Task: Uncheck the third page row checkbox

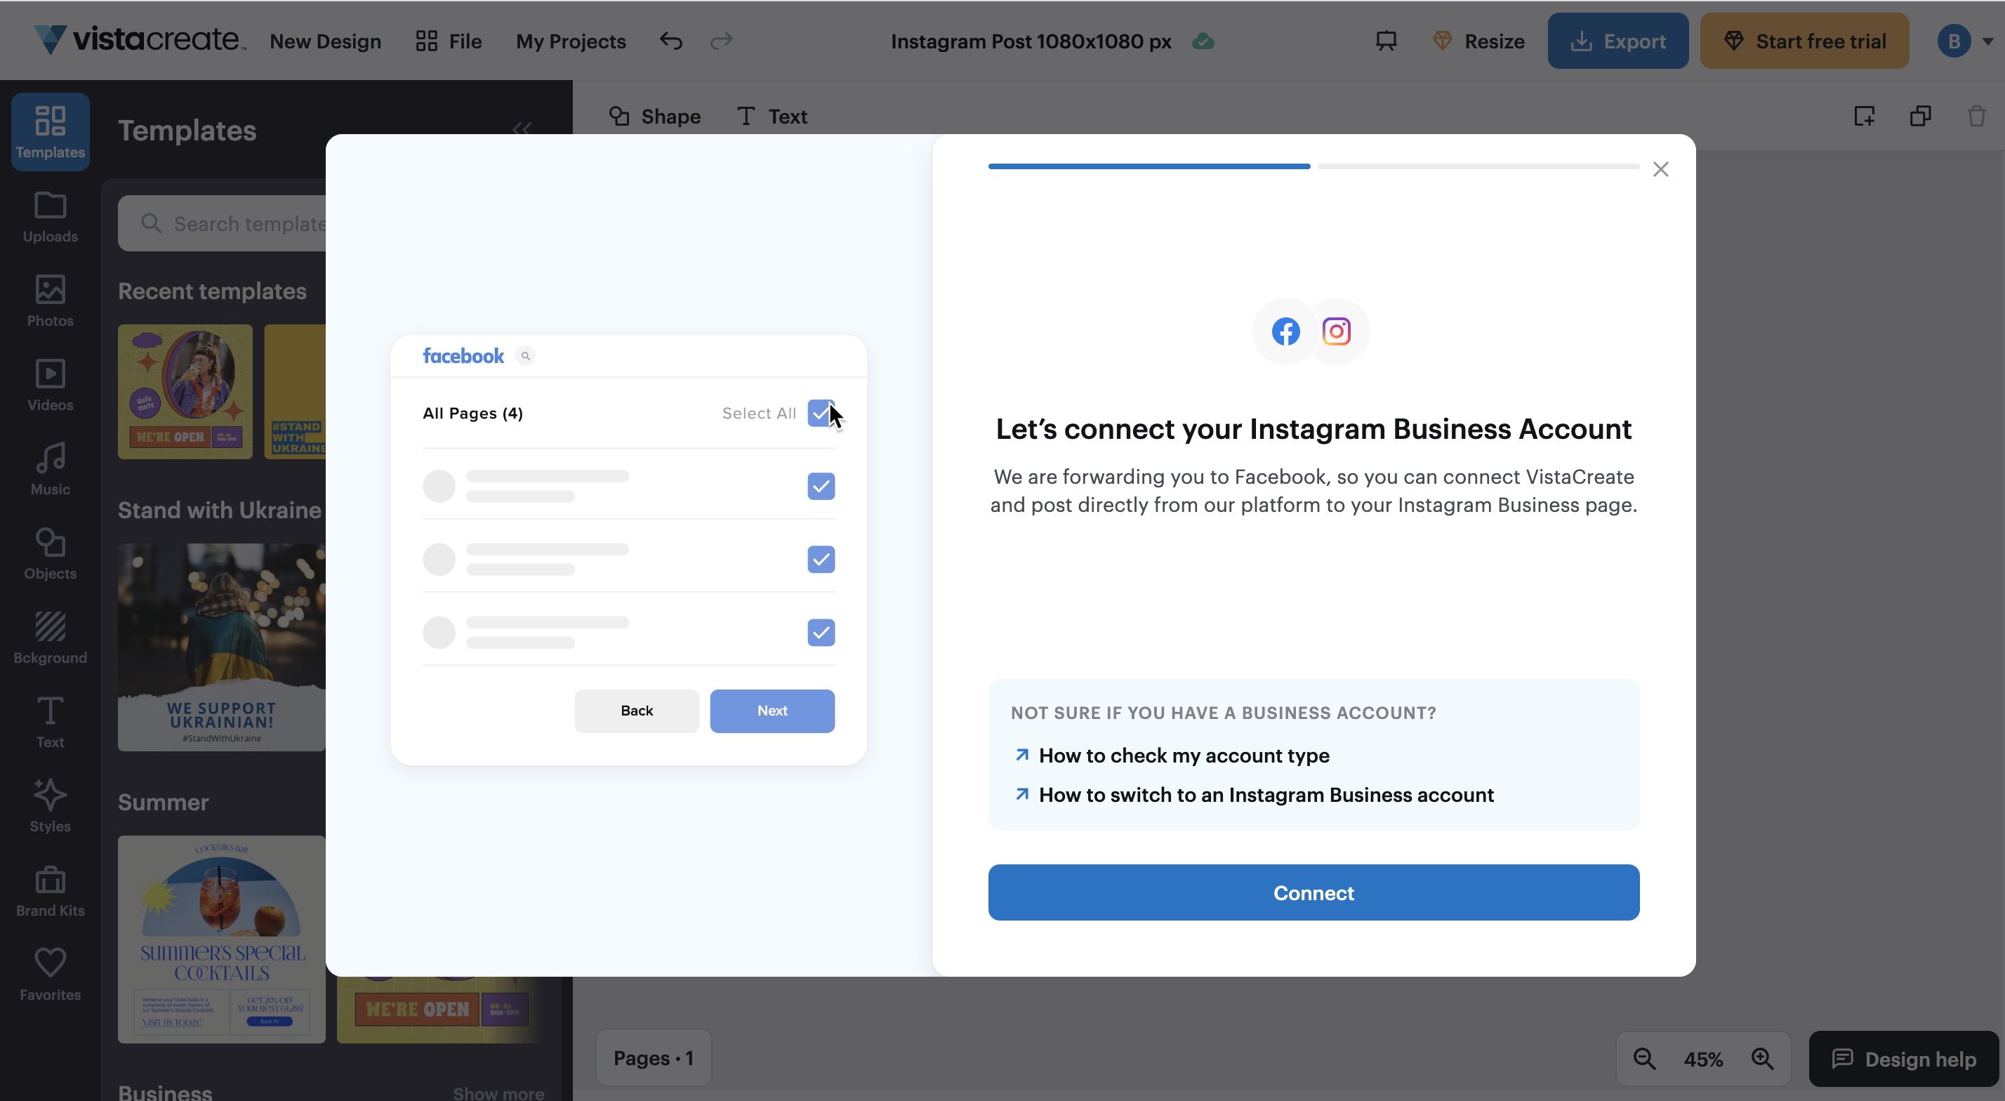Action: (x=821, y=632)
